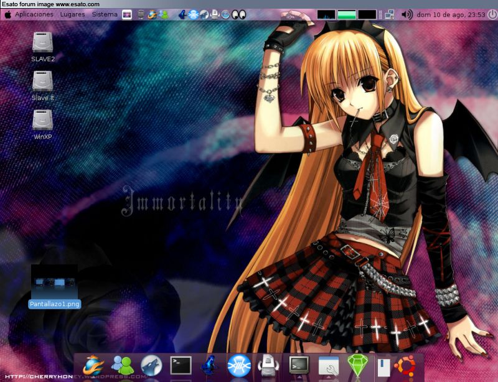Open the disk drive utility in dock
The image size is (498, 382).
click(x=268, y=365)
